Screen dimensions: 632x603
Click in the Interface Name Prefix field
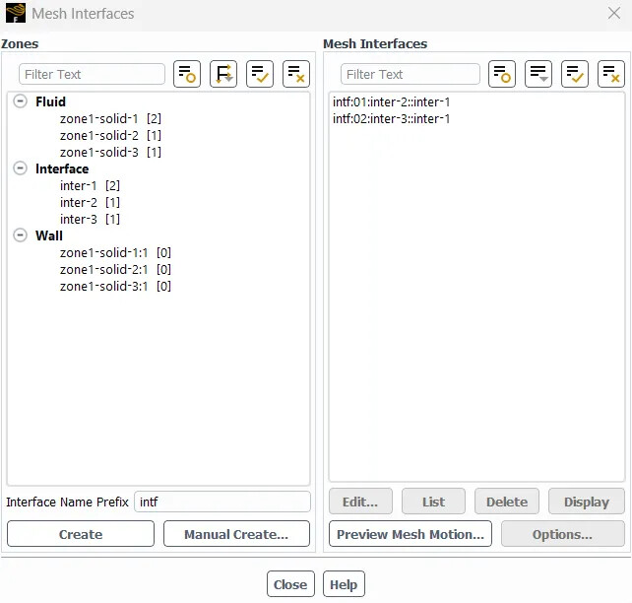tap(221, 502)
